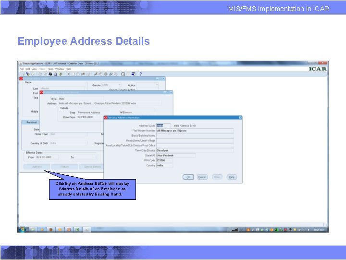Click the Service Details button
Screen dimensions: 346x260
click(92, 167)
